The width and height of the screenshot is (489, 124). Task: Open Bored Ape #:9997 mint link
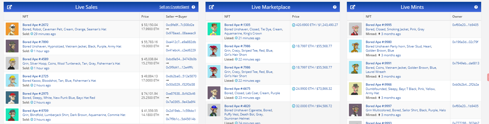tap(379, 106)
